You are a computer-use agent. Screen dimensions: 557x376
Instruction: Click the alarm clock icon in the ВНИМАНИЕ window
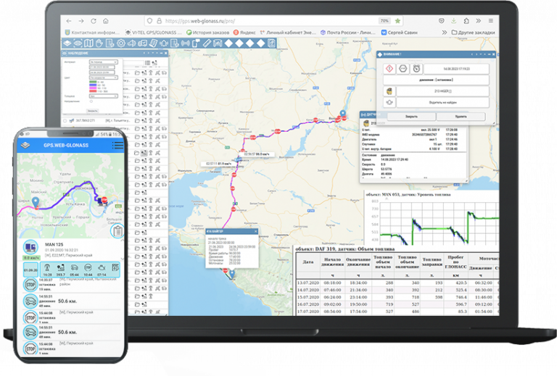point(416,68)
